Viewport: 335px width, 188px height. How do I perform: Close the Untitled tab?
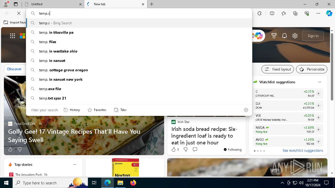tap(80, 4)
